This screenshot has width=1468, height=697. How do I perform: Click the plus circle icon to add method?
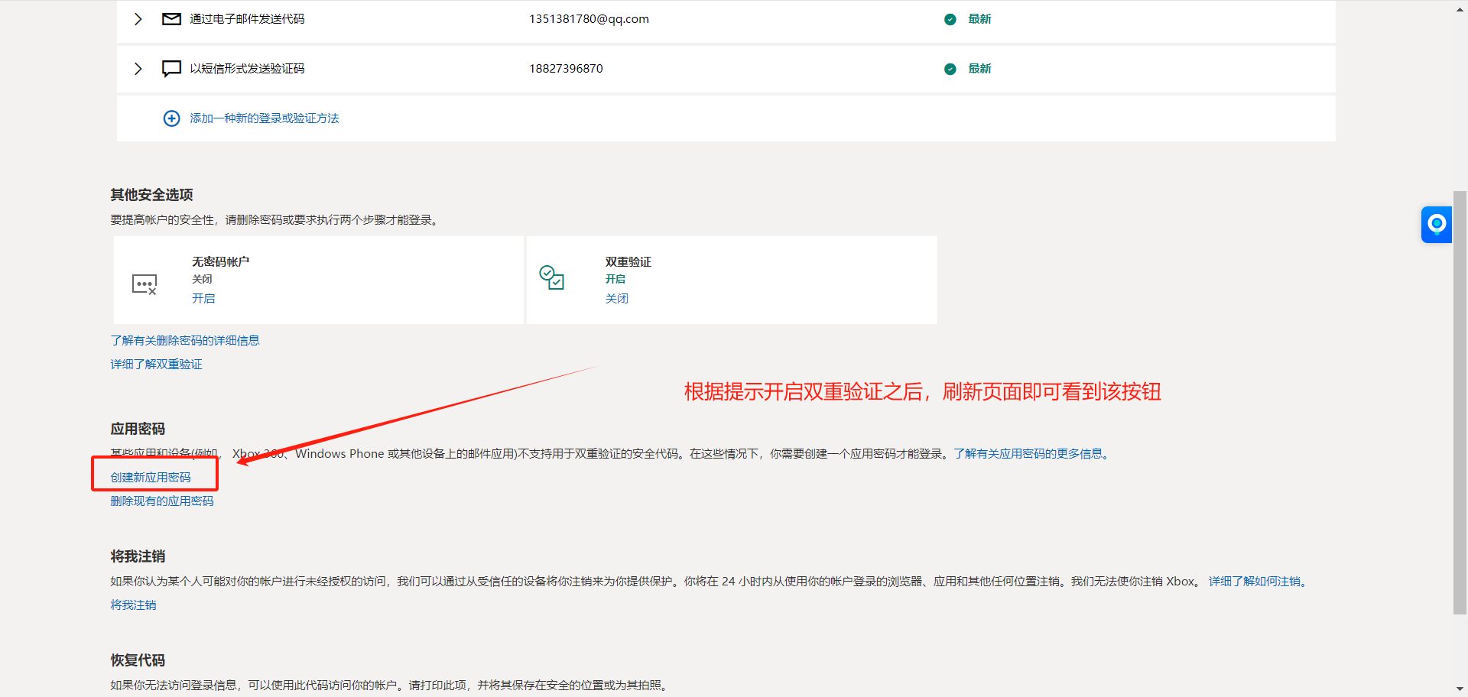(171, 118)
